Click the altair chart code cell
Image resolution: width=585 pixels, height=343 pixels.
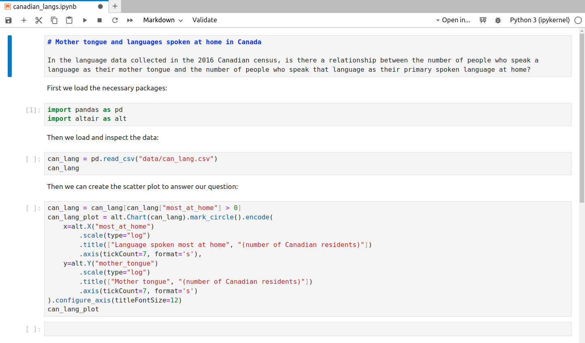[308, 259]
